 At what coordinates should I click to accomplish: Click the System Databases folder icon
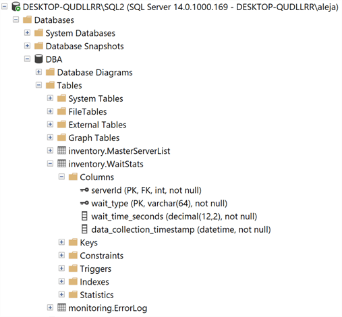(38, 32)
